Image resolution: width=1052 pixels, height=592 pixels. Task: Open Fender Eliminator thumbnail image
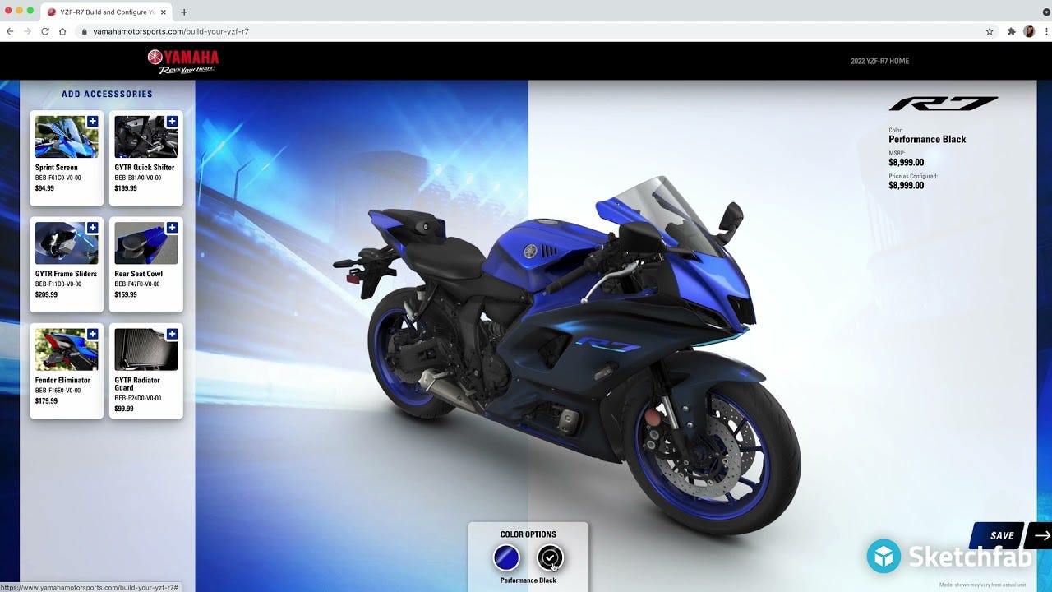pos(67,349)
